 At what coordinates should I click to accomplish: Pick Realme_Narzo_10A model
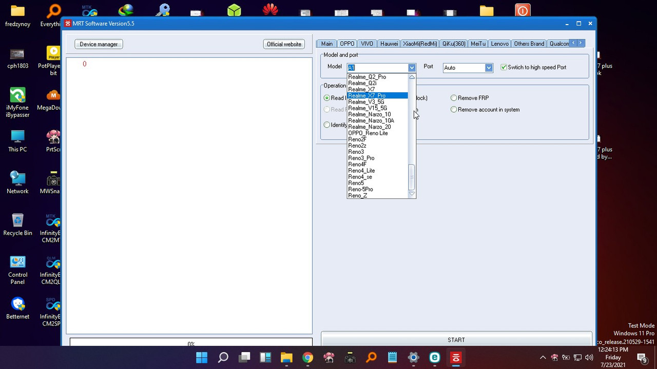pos(377,121)
